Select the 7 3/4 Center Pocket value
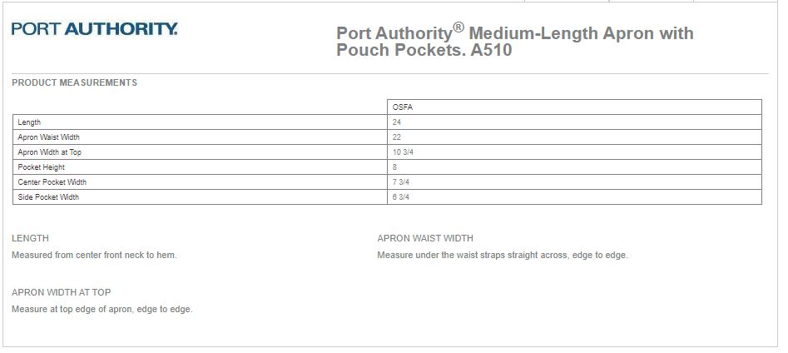Viewport: 788px width, 353px height. point(400,182)
